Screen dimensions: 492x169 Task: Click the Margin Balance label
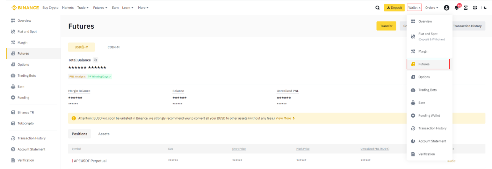[79, 91]
